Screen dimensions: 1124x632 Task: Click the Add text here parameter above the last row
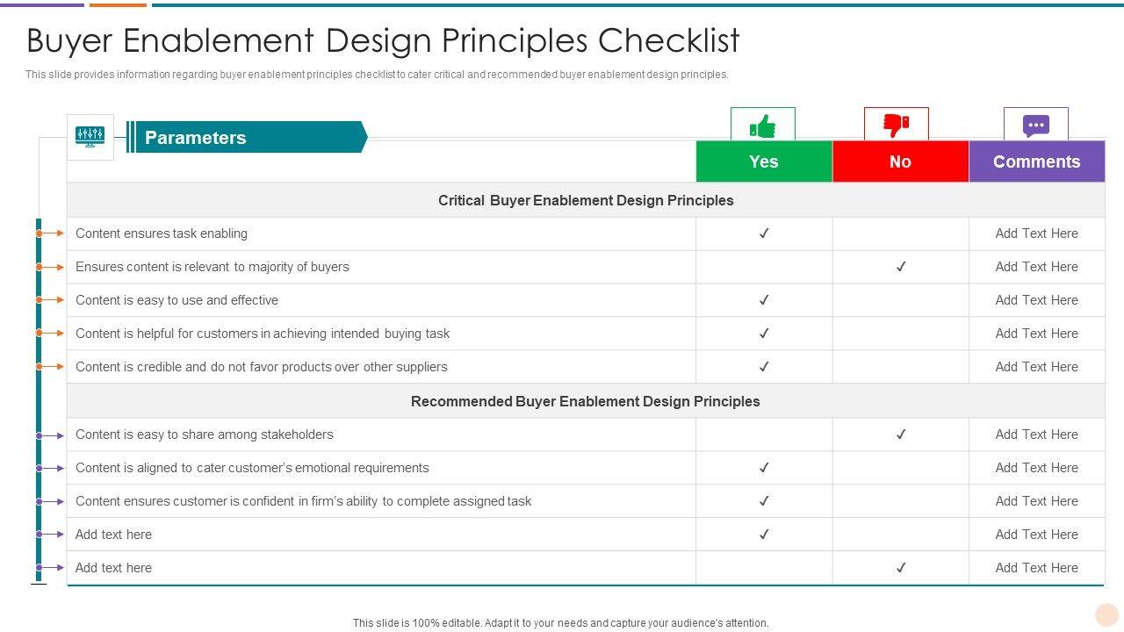(x=113, y=535)
